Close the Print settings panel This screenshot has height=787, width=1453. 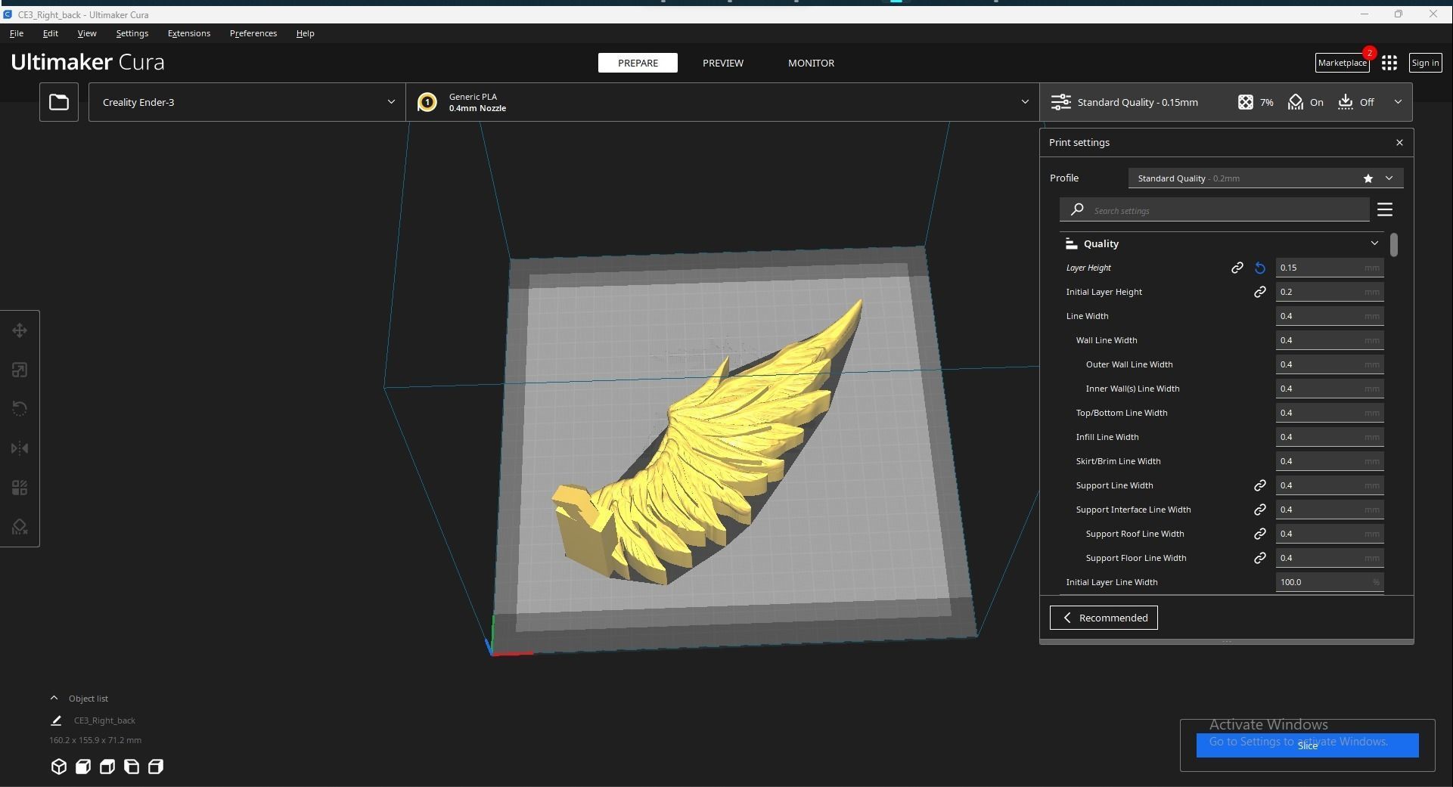(x=1399, y=142)
